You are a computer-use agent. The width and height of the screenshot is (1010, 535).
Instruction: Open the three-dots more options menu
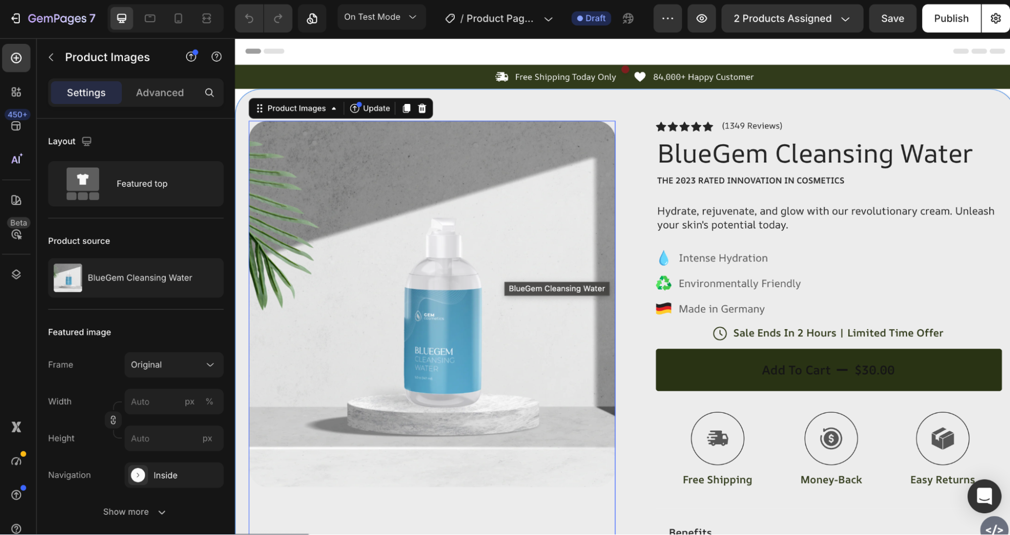click(667, 18)
